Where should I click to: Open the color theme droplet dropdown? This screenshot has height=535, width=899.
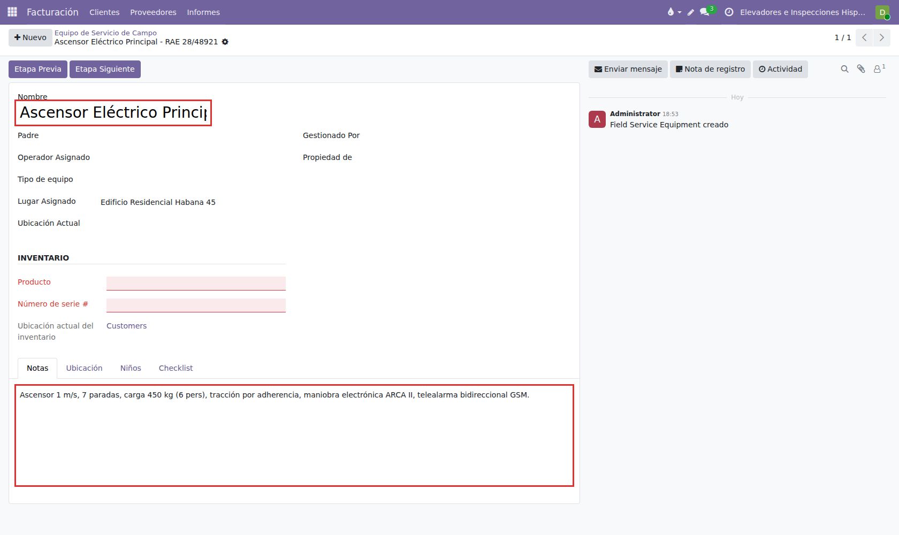[674, 12]
